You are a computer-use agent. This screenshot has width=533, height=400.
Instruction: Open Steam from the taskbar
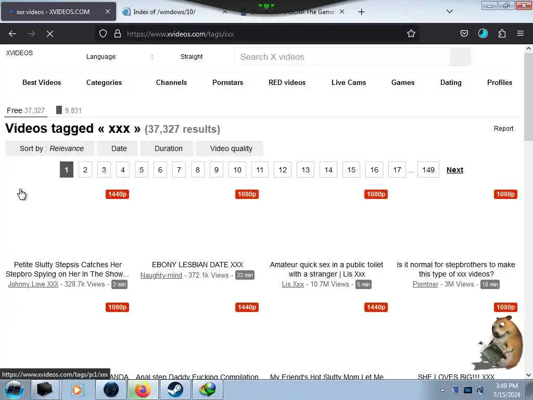(175, 390)
